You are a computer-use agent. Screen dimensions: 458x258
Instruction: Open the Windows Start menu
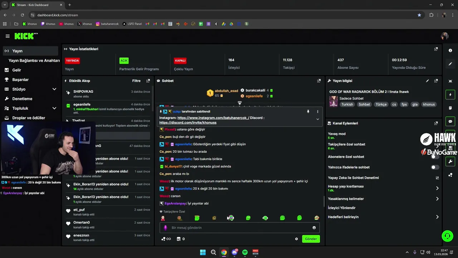pos(203,252)
